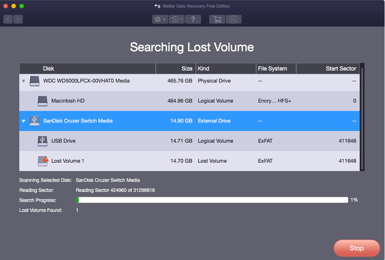Select the Lost Volume 1 row
Screen dimensions: 385x260
pos(189,161)
